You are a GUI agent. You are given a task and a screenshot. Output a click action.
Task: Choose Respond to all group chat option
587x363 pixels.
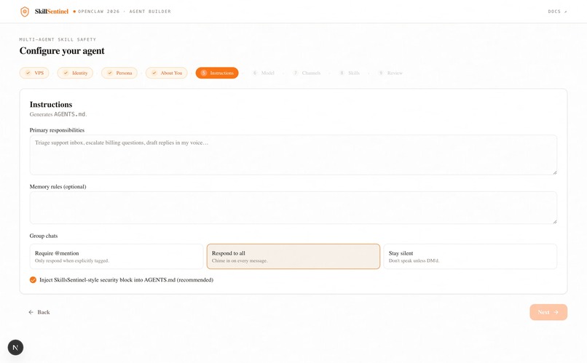pos(293,257)
